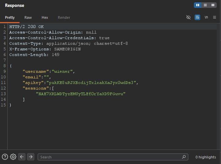The image size is (221, 164).
Task: Click the Access-Control-Allow-Origin: null header
Action: [x=53, y=32]
